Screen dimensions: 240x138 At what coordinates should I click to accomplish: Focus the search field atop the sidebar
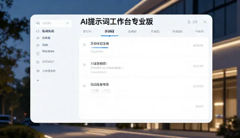point(54,23)
